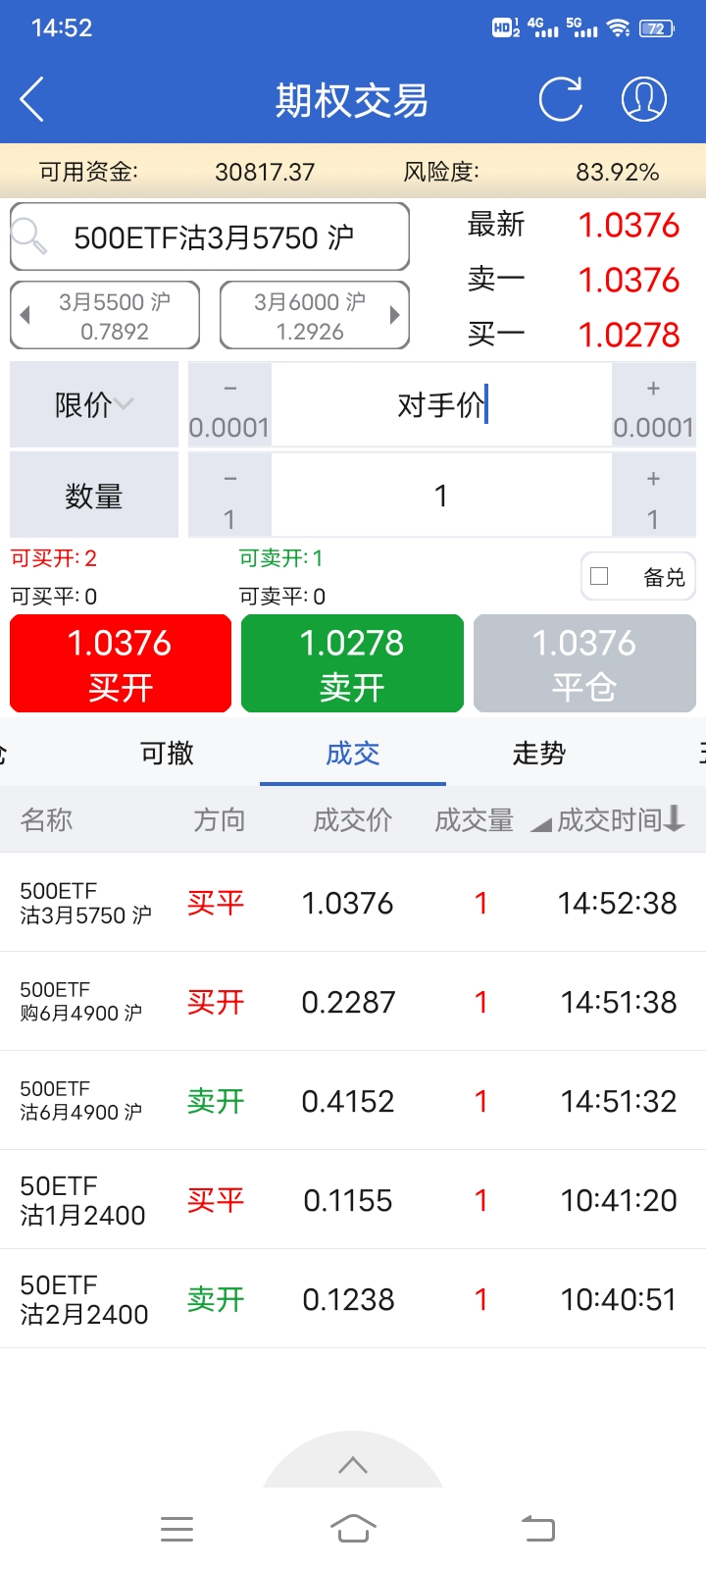Tap the search magnifier icon
The height and width of the screenshot is (1570, 706).
29,236
